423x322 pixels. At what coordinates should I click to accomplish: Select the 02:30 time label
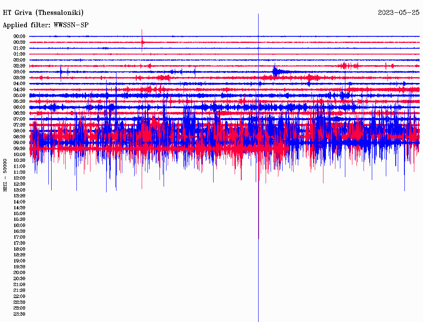pyautogui.click(x=19, y=66)
